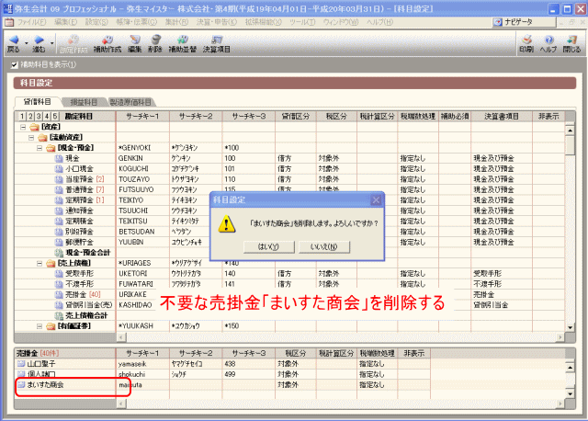
Task: Select the まいすた商会 row name
Action: coord(45,384)
